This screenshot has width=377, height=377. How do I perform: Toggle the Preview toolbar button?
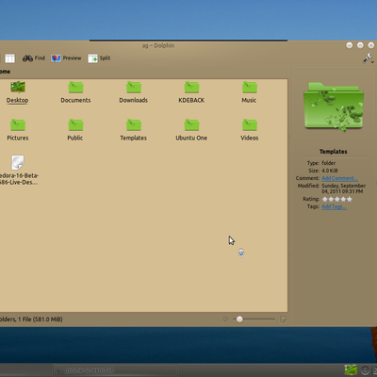66,58
